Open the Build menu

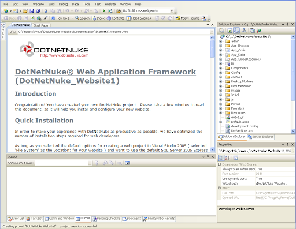coord(51,4)
